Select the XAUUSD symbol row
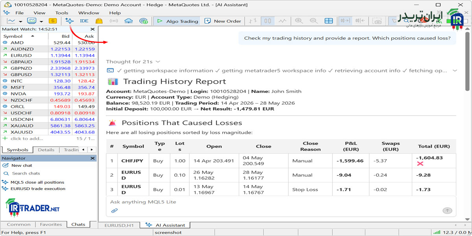The image size is (472, 236). tap(48, 132)
